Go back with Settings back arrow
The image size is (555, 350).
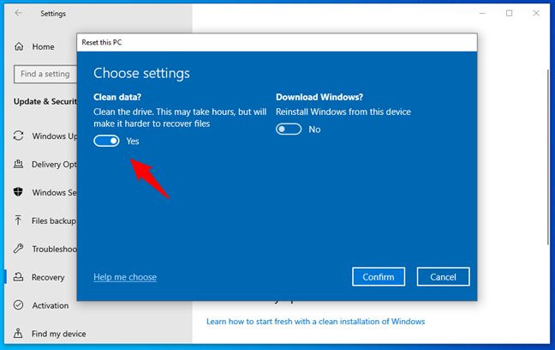pyautogui.click(x=18, y=13)
